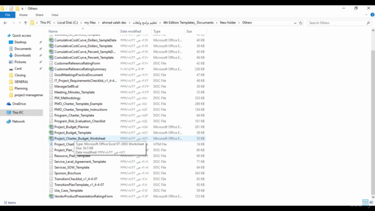Click HTM file icon in the Project_Chart row

coord(51,144)
